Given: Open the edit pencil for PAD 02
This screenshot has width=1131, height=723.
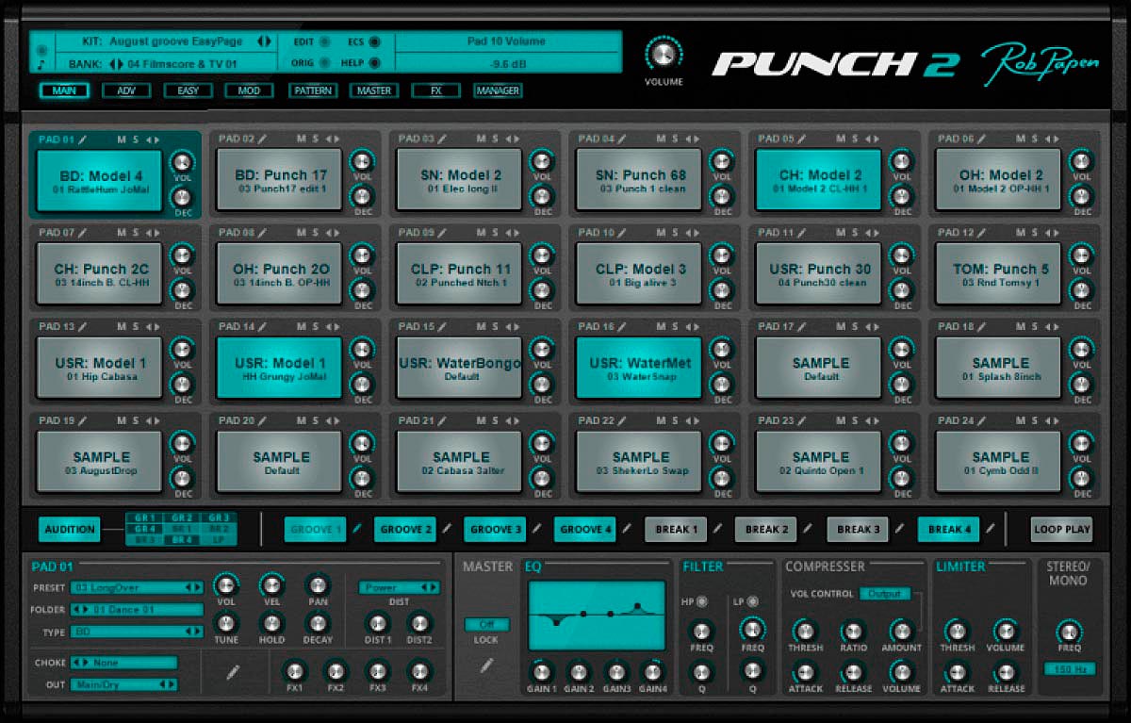Looking at the screenshot, I should [263, 140].
